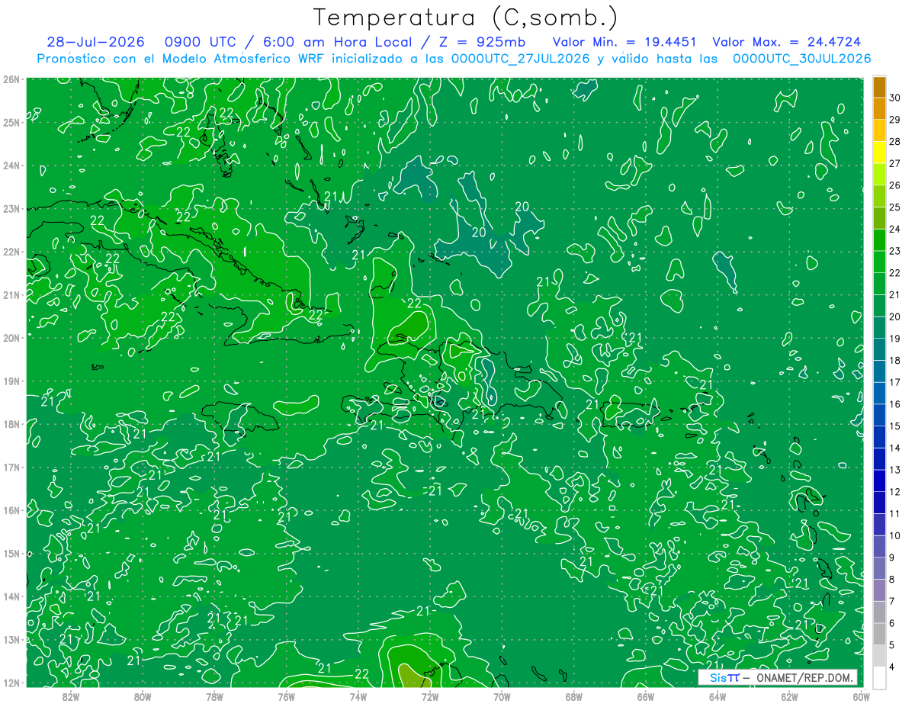The width and height of the screenshot is (915, 707).
Task: Click the '17N' latitude label
Action: coord(11,467)
